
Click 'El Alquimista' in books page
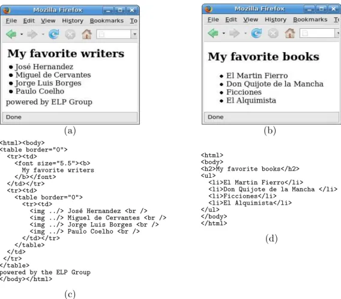tap(251, 100)
